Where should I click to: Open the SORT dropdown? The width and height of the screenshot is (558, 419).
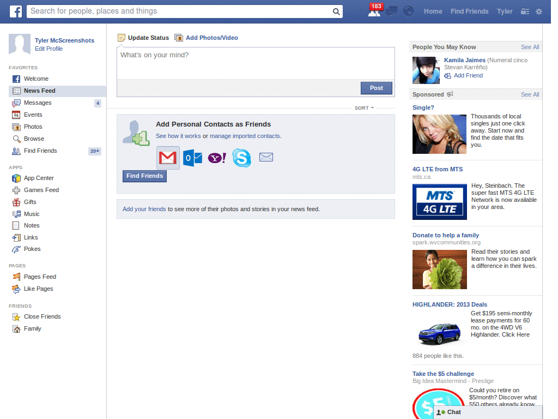tap(364, 108)
